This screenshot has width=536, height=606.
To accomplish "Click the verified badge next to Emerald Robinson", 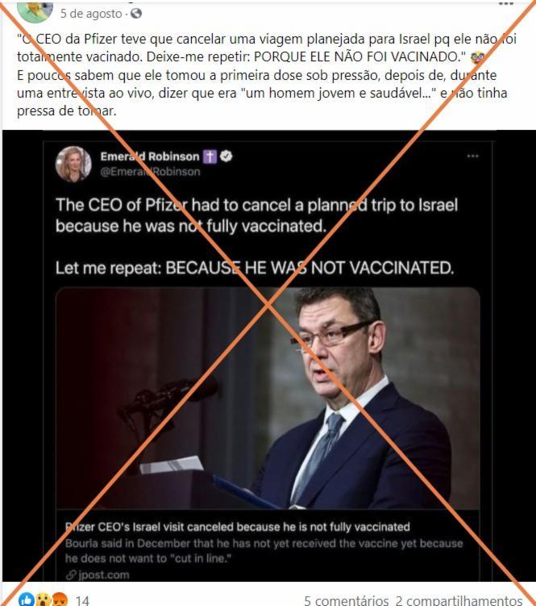I will tap(226, 156).
